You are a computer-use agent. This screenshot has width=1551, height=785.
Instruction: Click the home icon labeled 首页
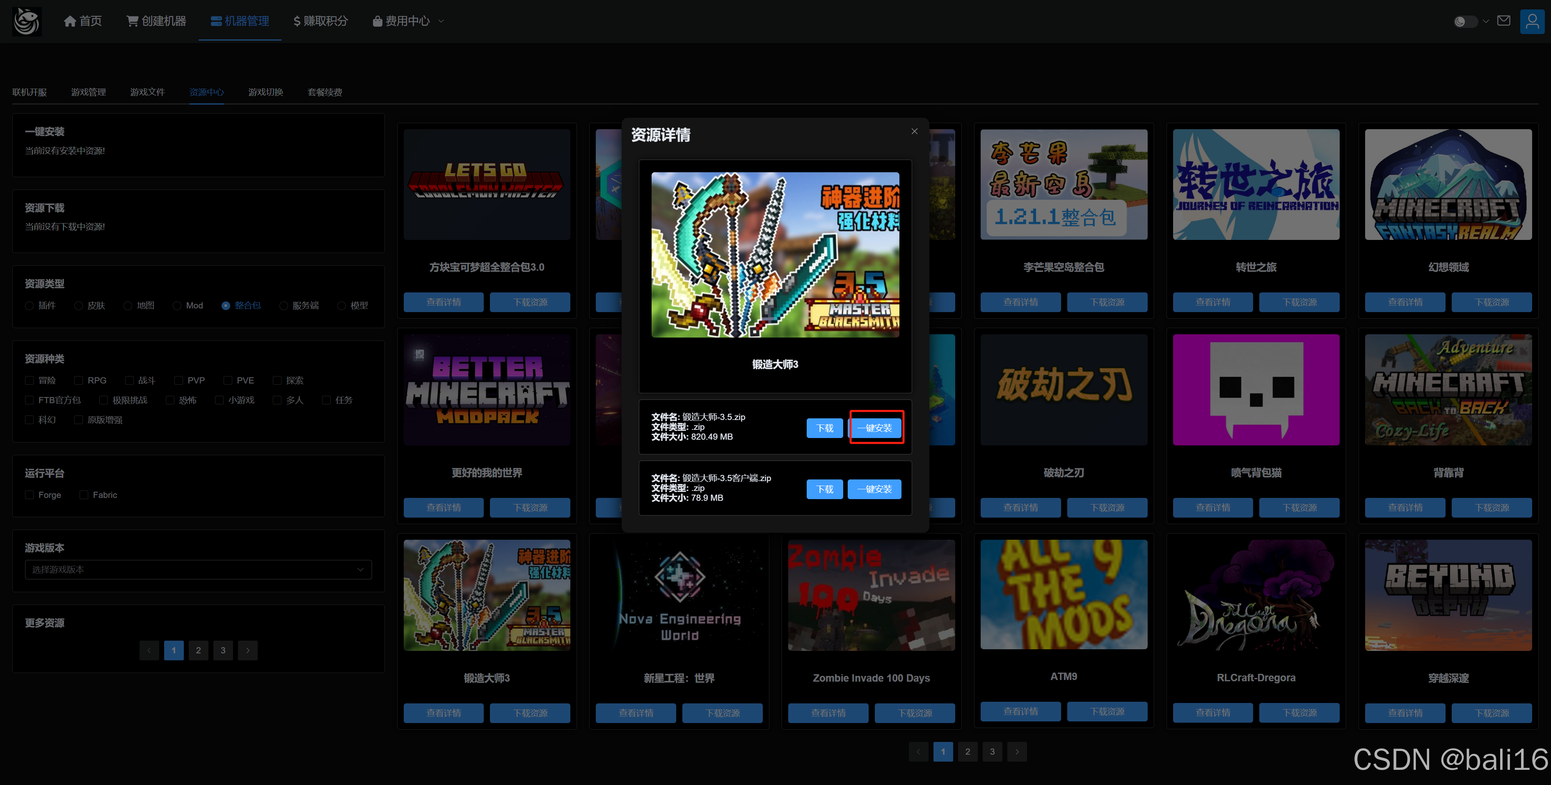70,21
